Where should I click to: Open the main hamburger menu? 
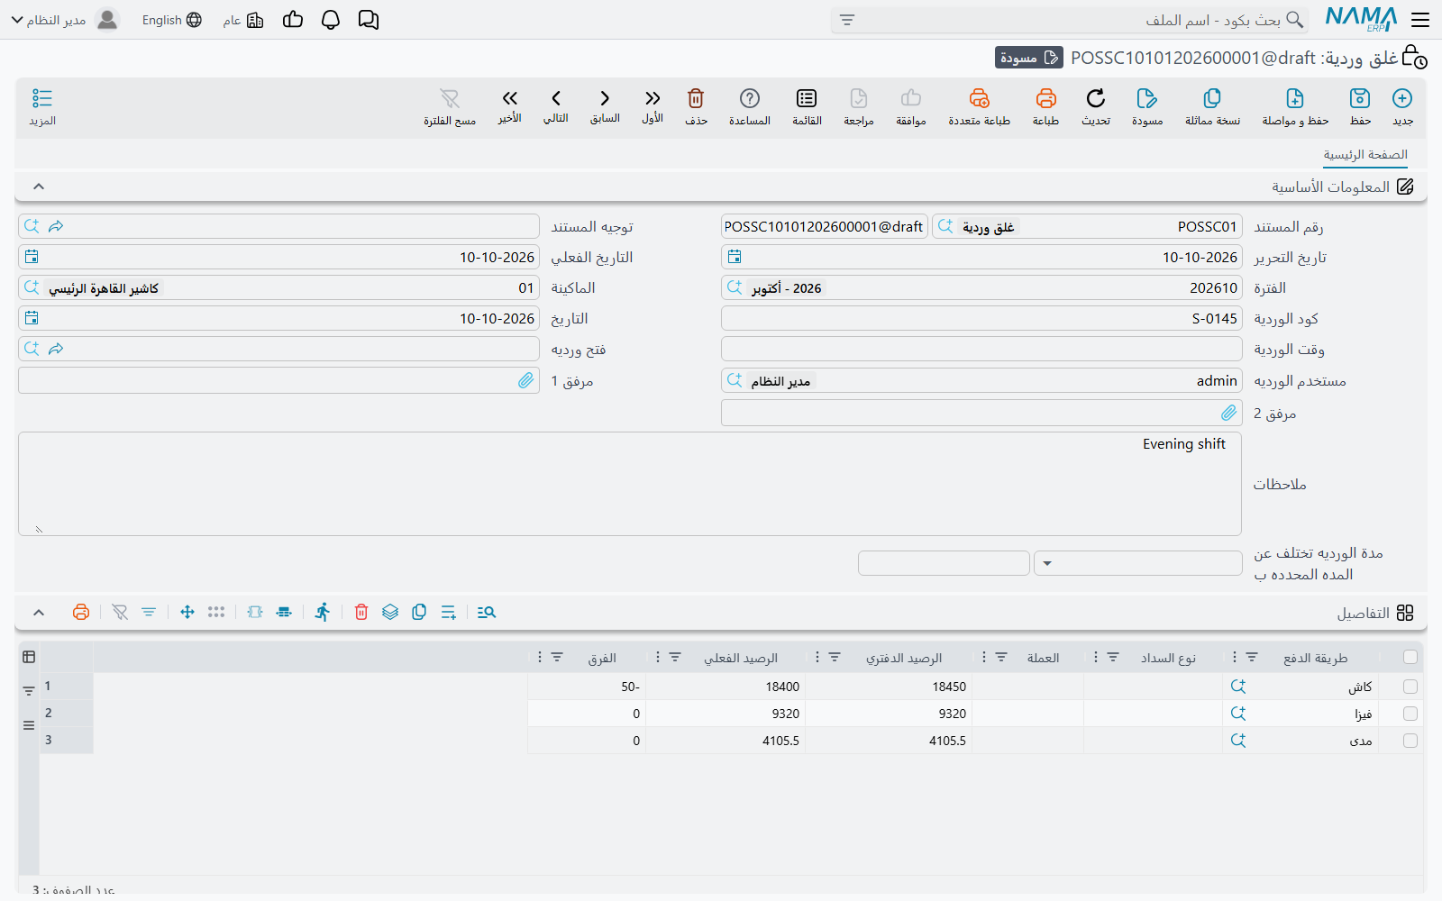[1420, 20]
